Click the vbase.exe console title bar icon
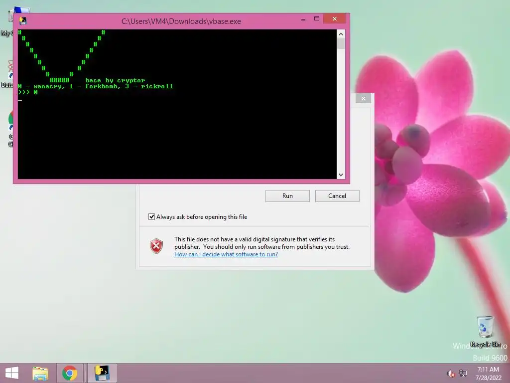This screenshot has width=510, height=383. 23,21
